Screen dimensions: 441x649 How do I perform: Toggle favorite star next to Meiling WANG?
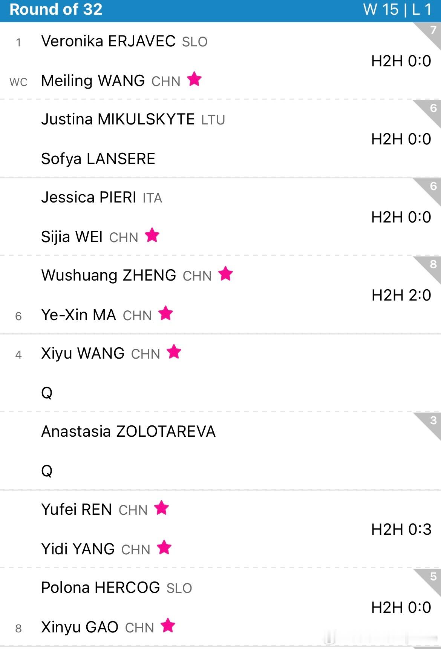[194, 79]
